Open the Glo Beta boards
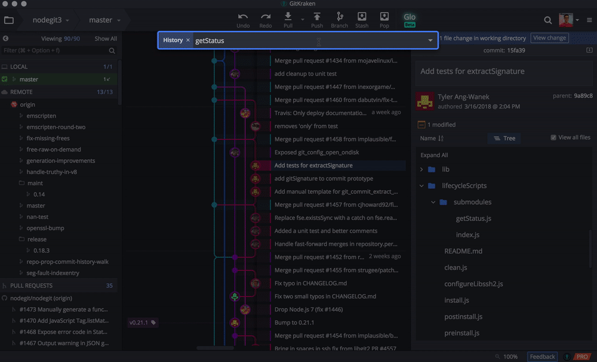This screenshot has width=597, height=362. coord(410,20)
